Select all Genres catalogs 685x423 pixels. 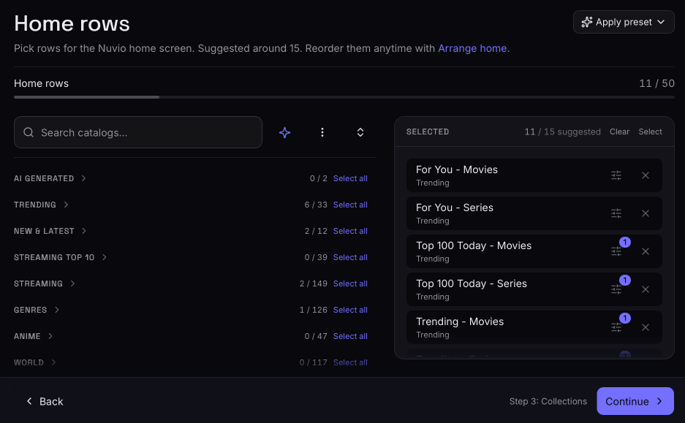coord(350,310)
